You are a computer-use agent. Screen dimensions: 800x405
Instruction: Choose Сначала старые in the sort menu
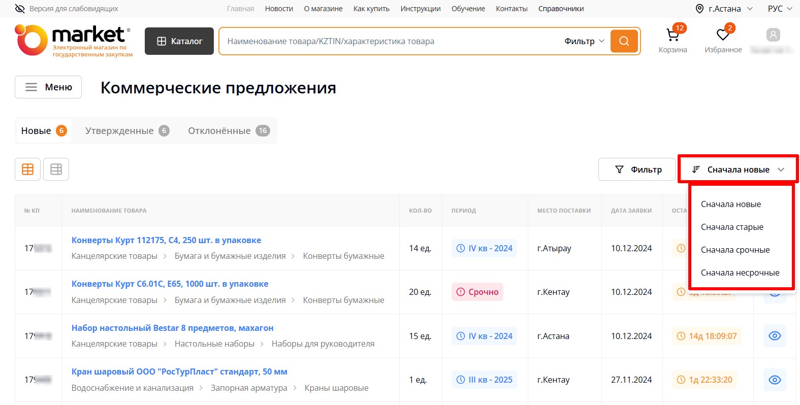click(732, 227)
